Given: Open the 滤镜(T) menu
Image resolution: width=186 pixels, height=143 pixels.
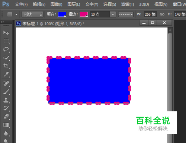Looking at the screenshot, I should coord(128,4).
